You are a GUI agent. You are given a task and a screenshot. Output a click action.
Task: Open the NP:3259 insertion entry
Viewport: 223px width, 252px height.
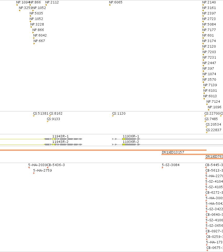tap(26, 8)
